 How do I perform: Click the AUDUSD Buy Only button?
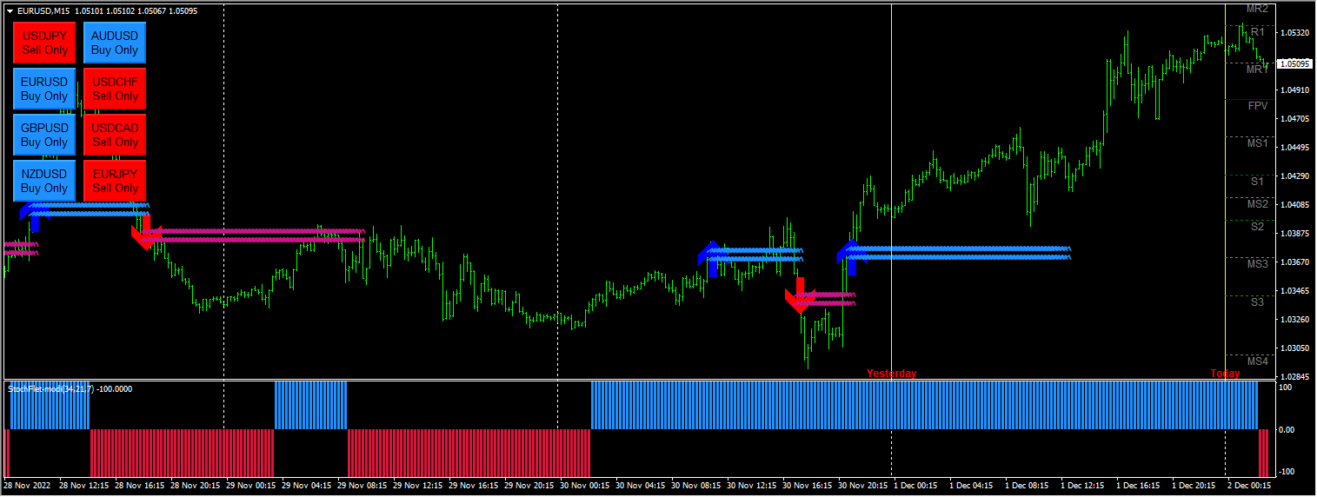coord(115,43)
